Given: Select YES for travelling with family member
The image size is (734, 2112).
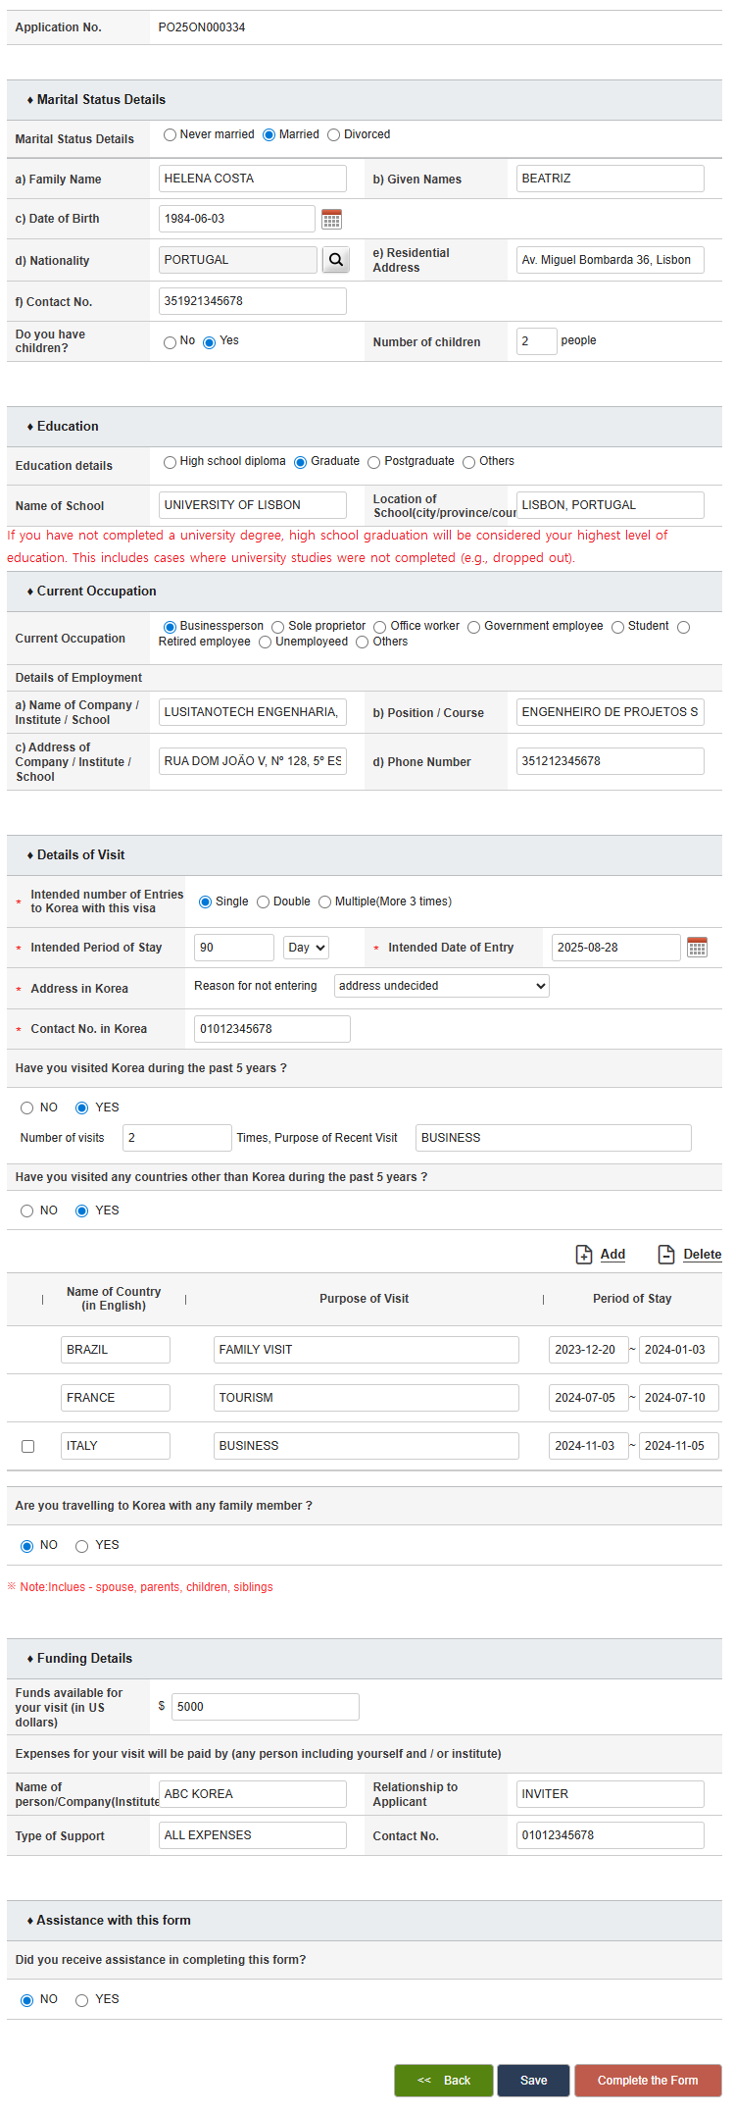Looking at the screenshot, I should tap(82, 1547).
